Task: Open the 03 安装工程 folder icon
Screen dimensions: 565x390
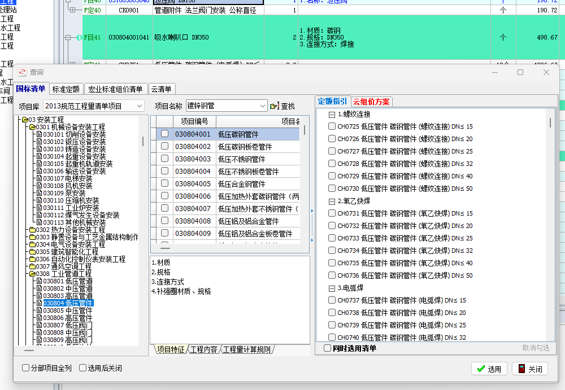Action: point(25,120)
